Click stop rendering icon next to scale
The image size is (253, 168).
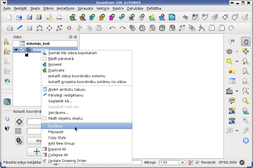point(190,163)
